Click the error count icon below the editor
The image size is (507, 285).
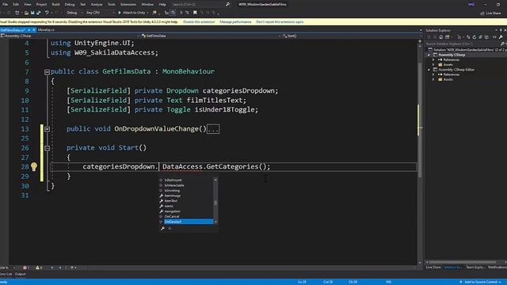tap(25, 268)
